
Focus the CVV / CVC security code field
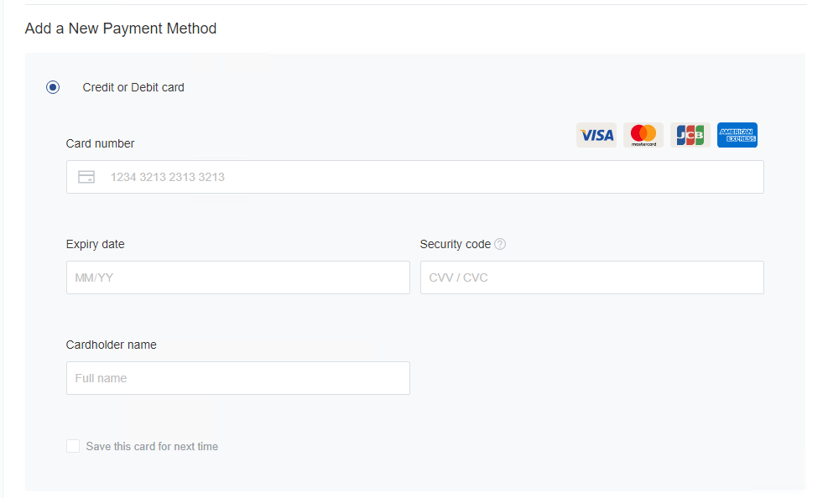click(x=591, y=278)
